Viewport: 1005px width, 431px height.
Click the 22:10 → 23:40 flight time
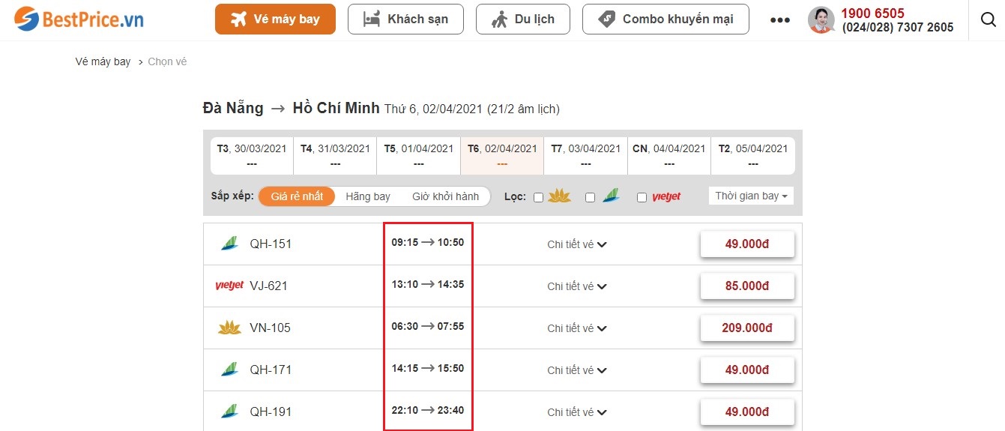coord(427,410)
